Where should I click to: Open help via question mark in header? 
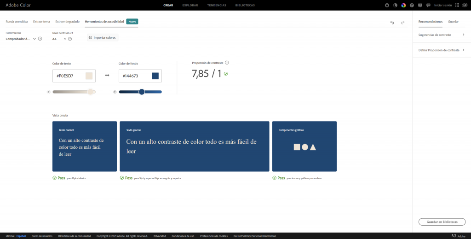(412, 5)
